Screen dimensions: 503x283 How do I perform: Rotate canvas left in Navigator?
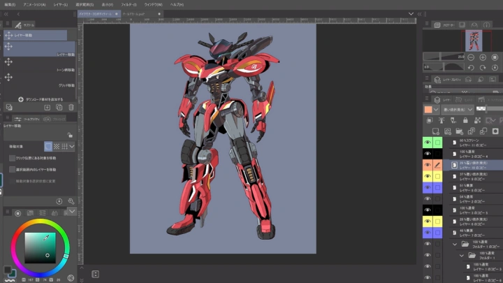click(471, 68)
